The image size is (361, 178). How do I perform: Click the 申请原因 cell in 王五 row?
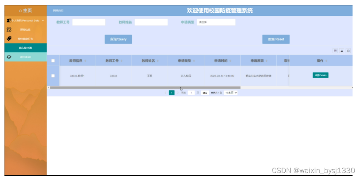pos(259,76)
